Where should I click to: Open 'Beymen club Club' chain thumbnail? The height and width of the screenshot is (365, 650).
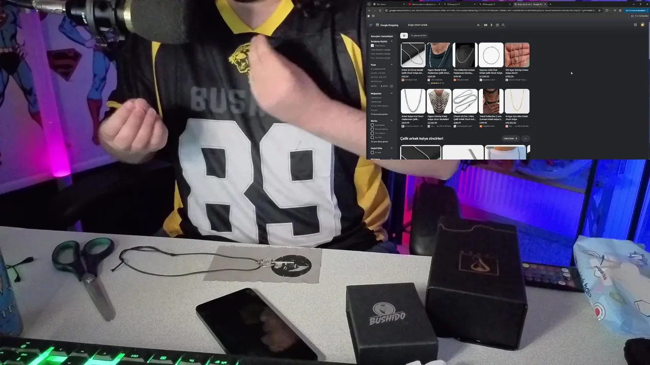click(x=491, y=55)
